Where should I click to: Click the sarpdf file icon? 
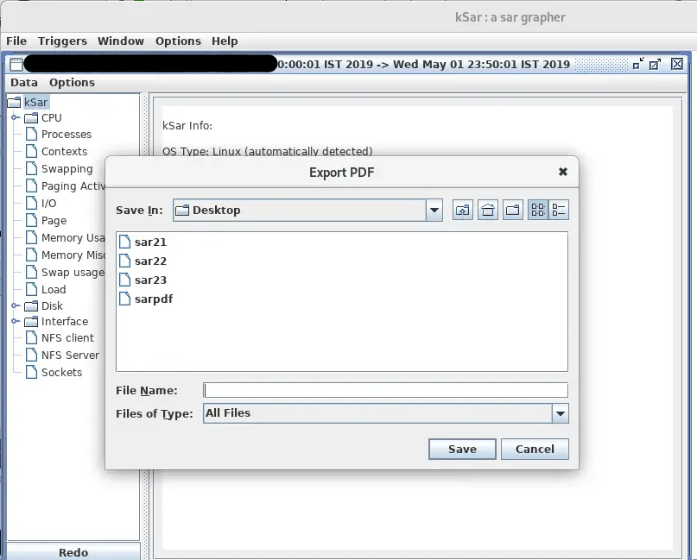tap(126, 299)
